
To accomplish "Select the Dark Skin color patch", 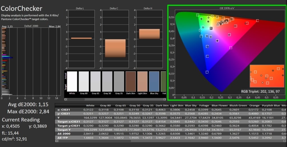I will tap(131, 81).
